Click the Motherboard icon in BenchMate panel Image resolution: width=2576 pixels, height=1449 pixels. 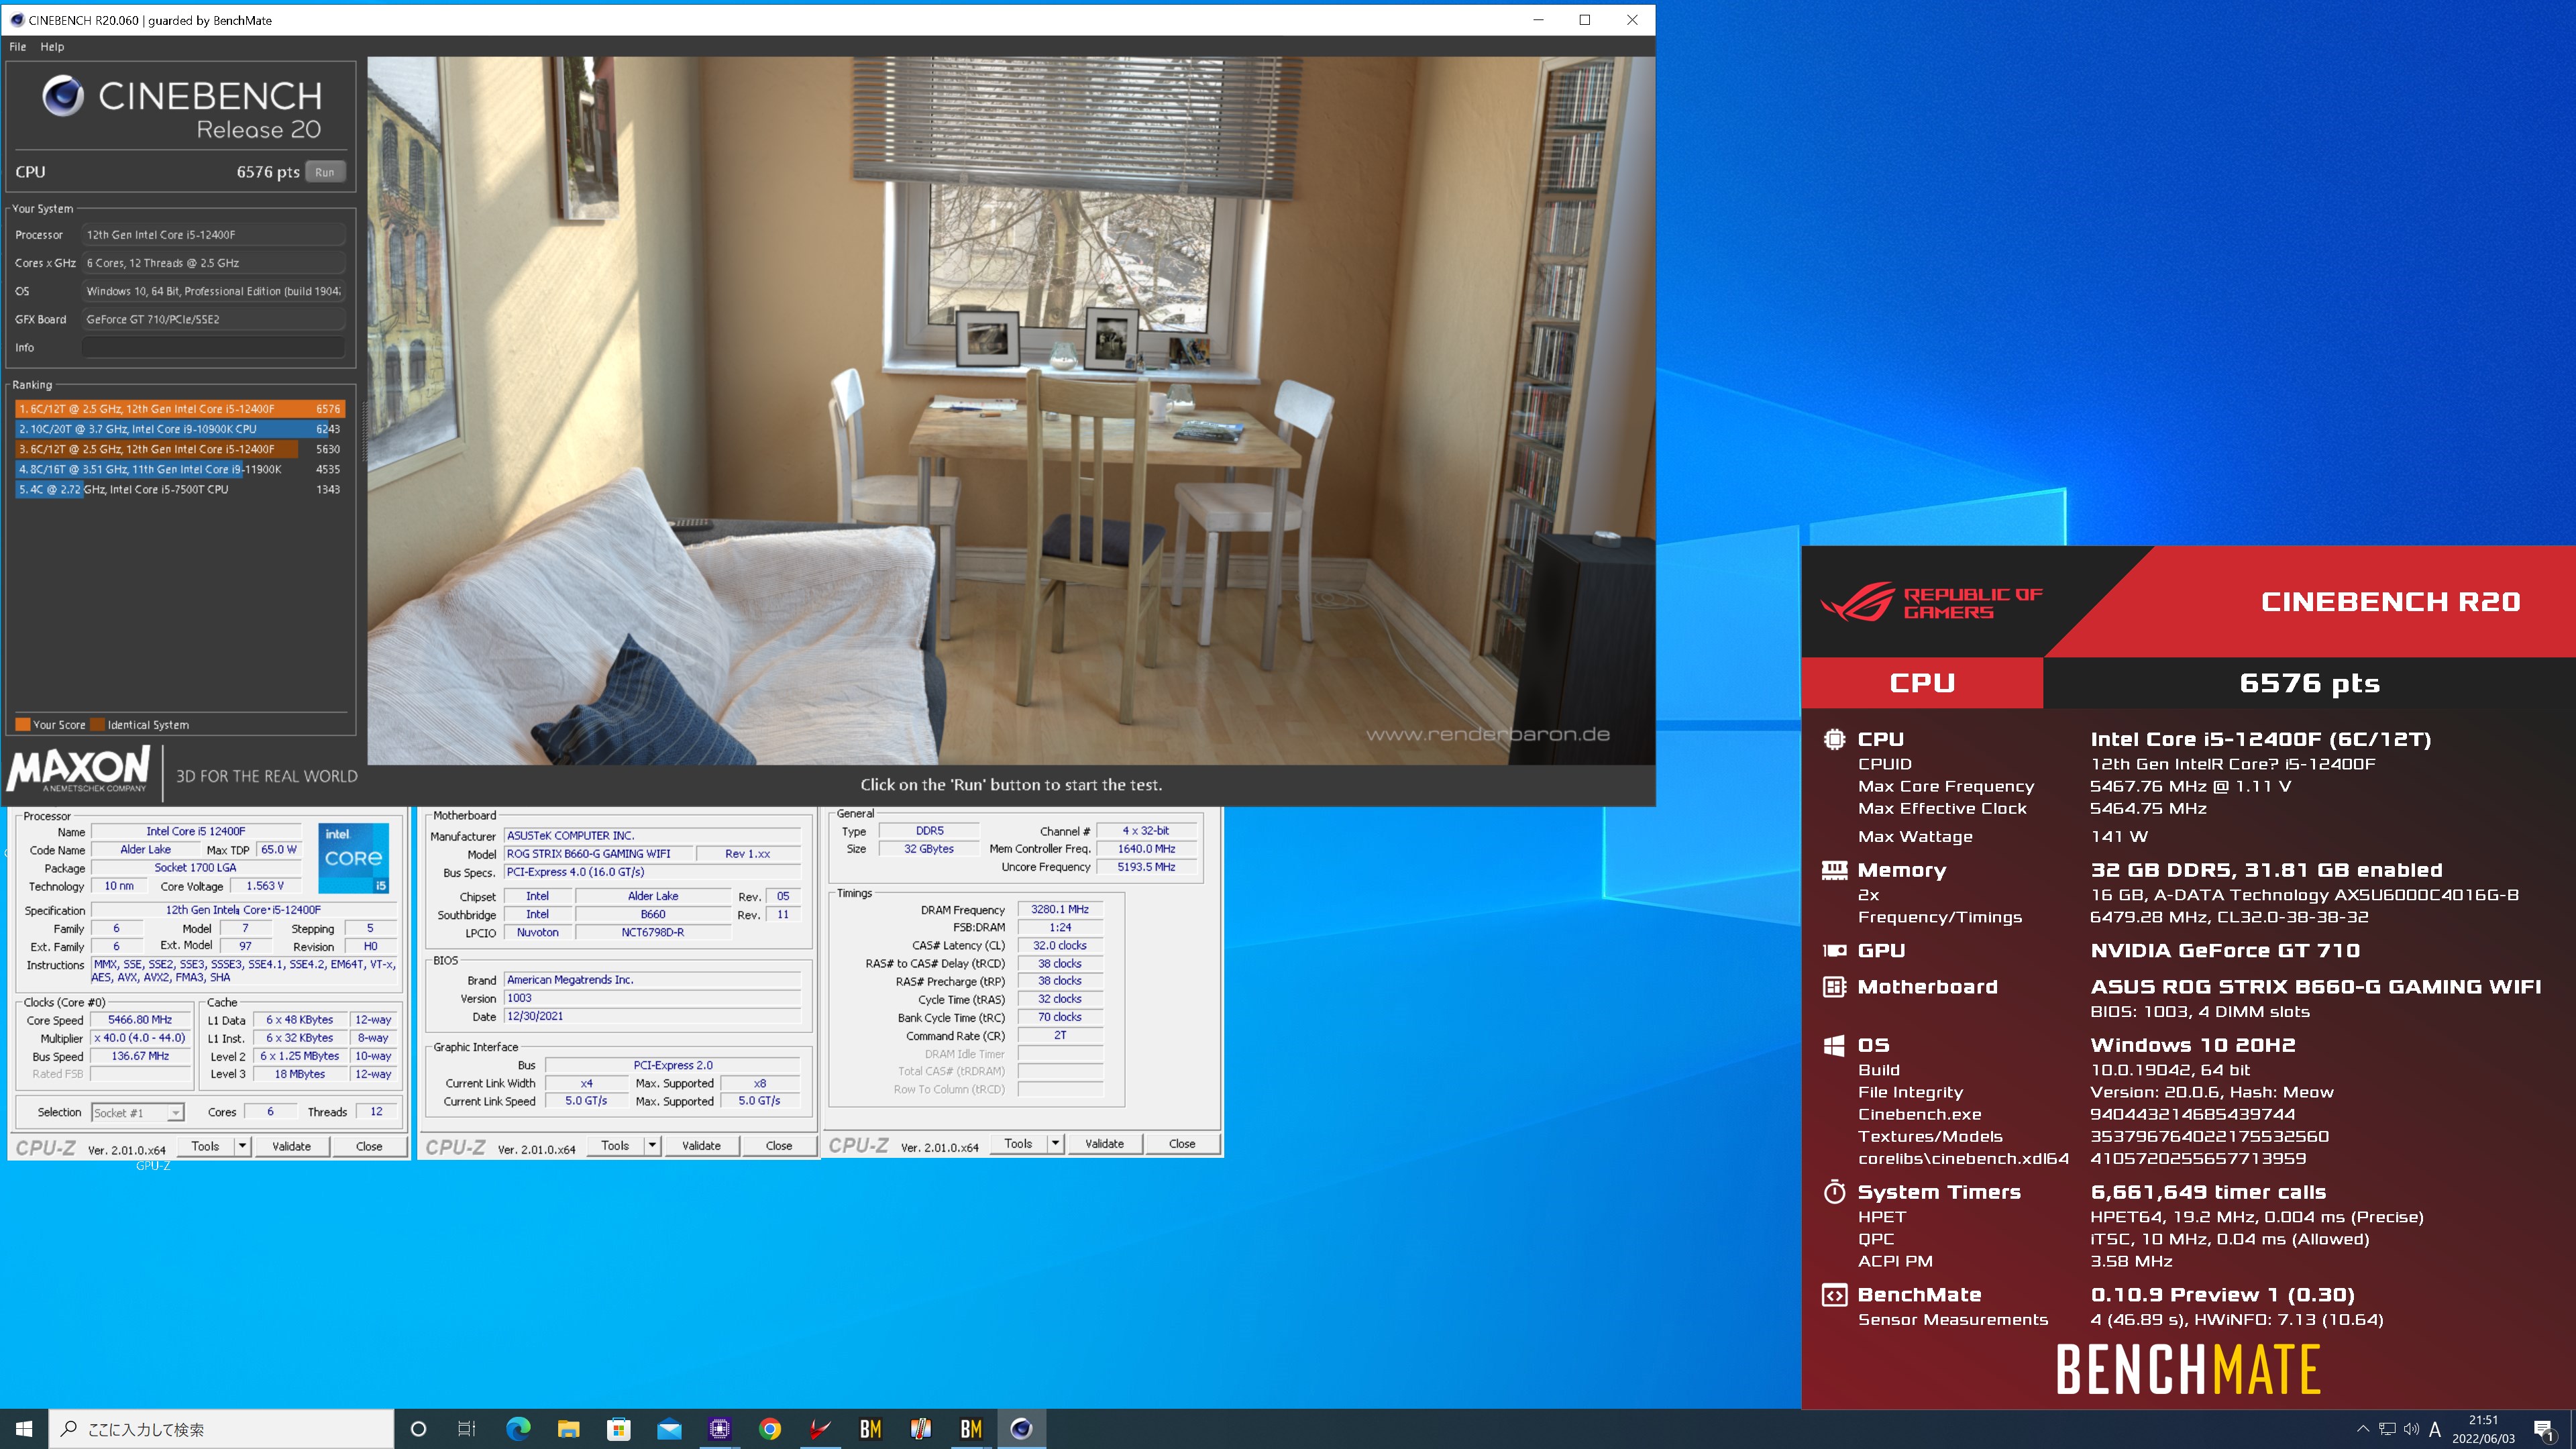point(1834,987)
